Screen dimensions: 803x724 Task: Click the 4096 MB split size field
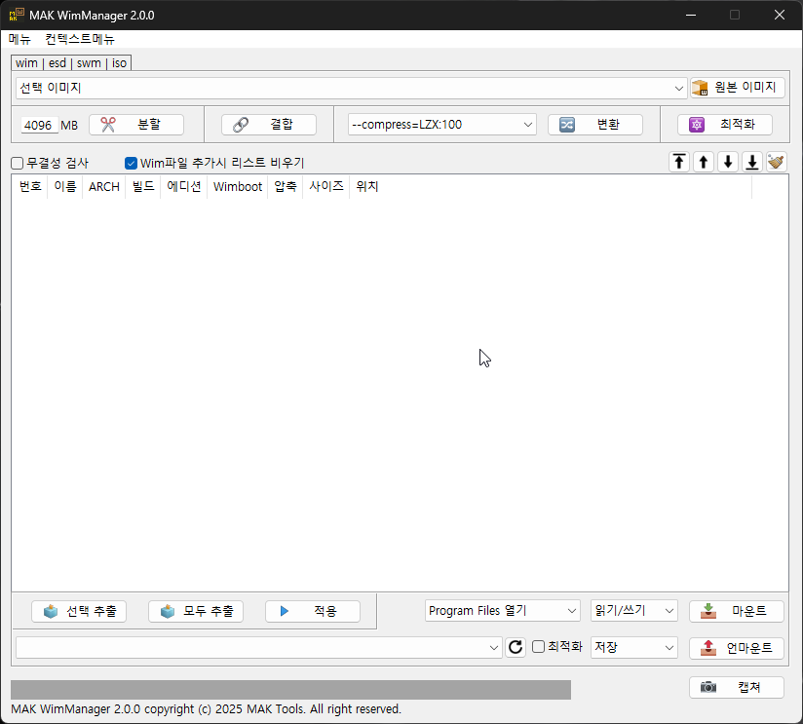click(39, 125)
